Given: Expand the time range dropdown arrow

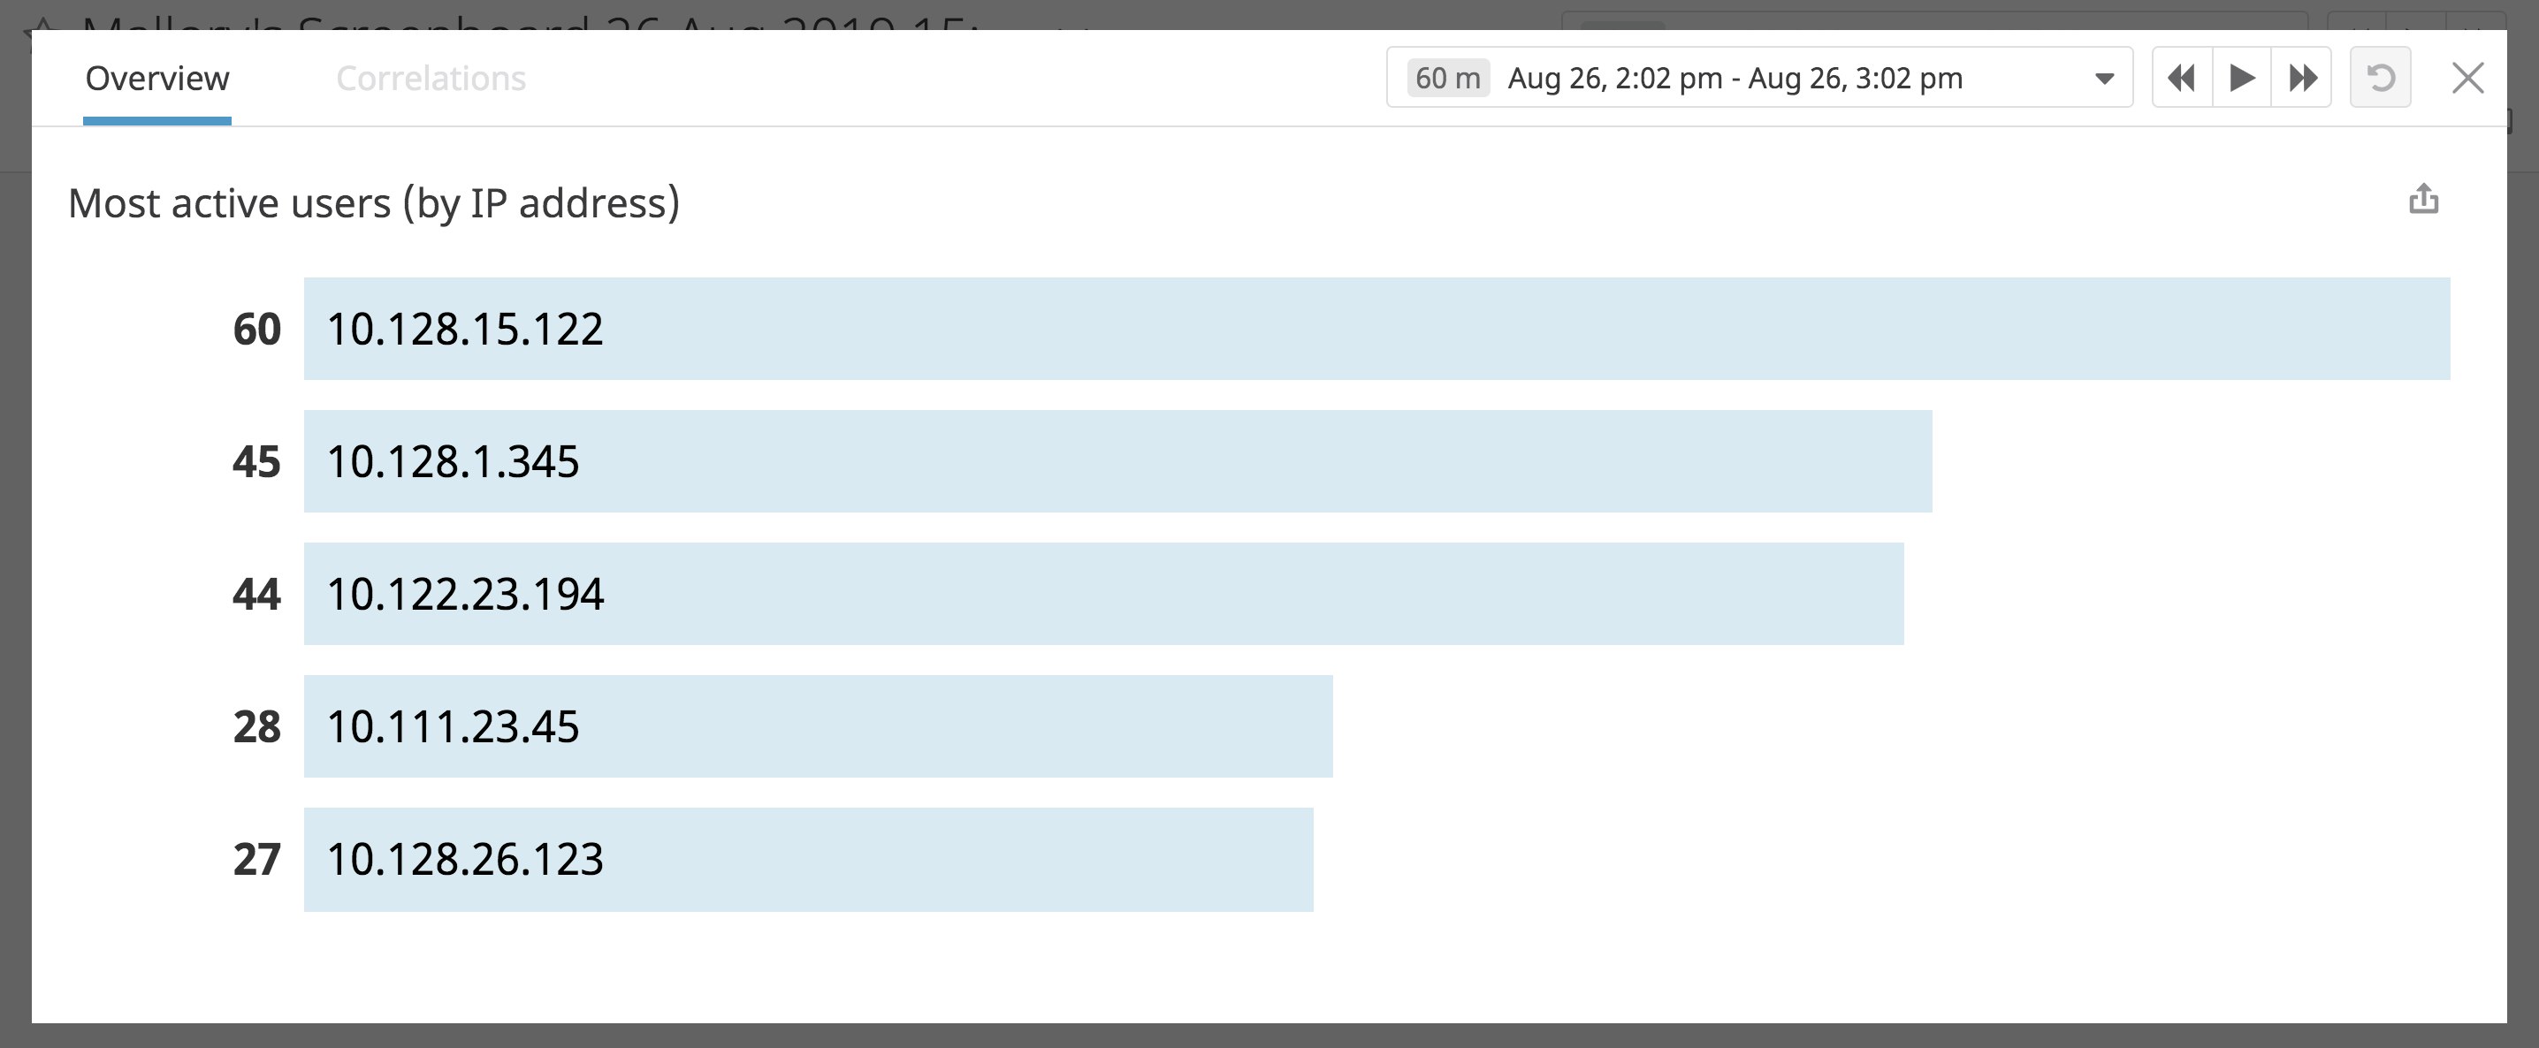Looking at the screenshot, I should tap(2103, 79).
